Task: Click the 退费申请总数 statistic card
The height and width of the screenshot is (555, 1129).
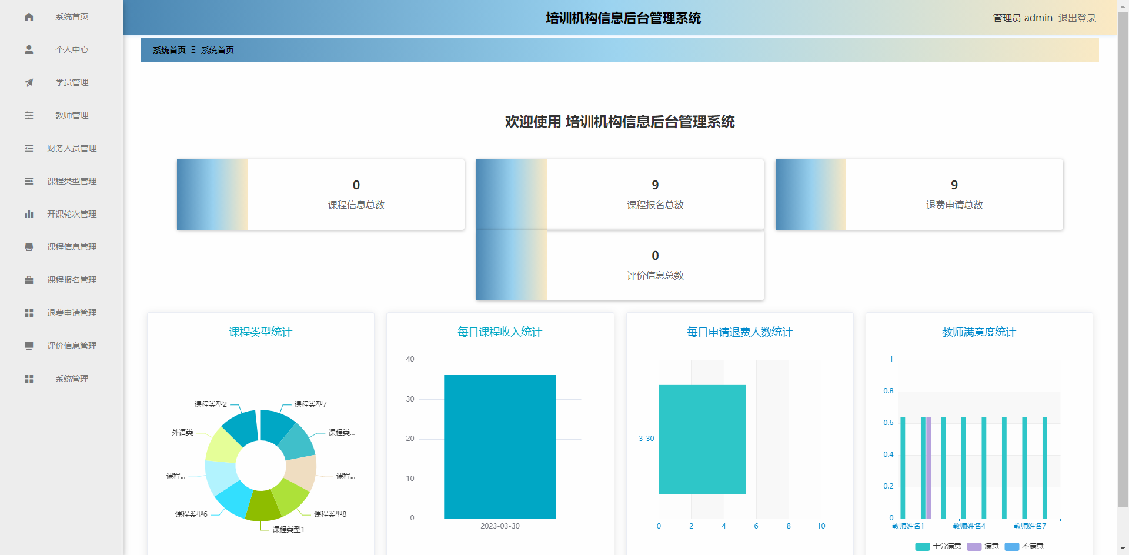Action: [919, 195]
